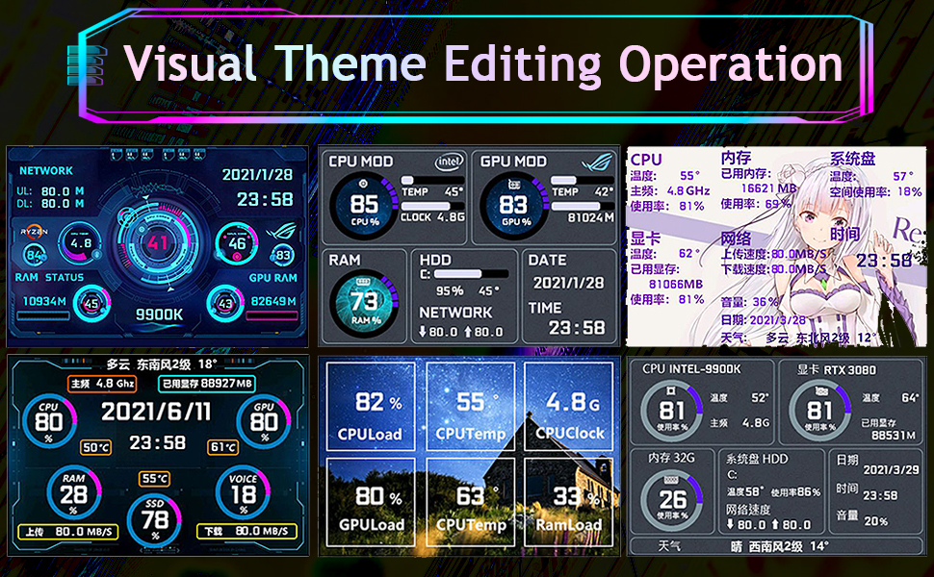Screen dimensions: 934x577
Task: Click the CPU 80 % ring gauge
Action: tap(49, 420)
